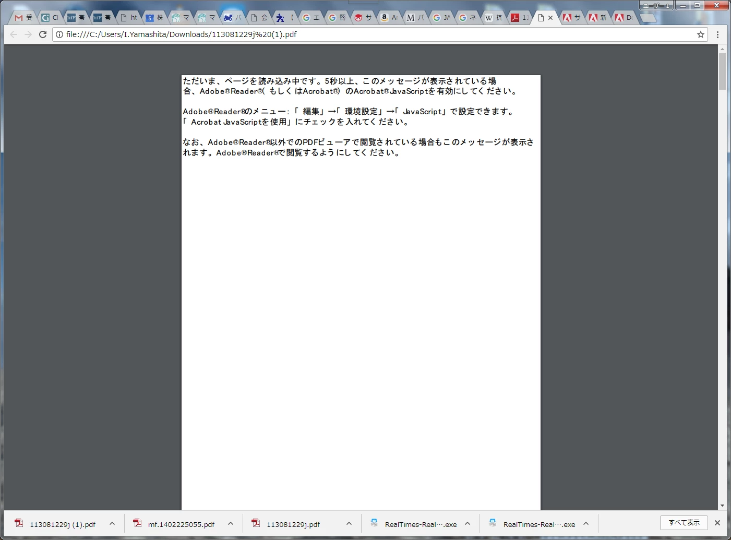Image resolution: width=731 pixels, height=540 pixels.
Task: Switch to the blue runner icon tab
Action: [x=284, y=18]
